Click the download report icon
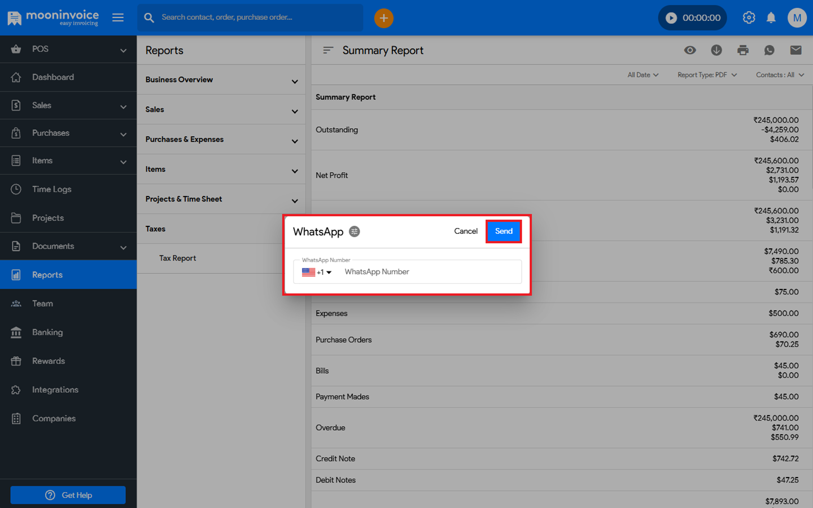Viewport: 813px width, 508px height. [716, 50]
